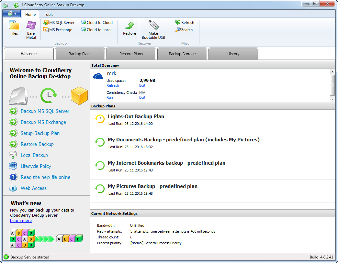Image resolution: width=338 pixels, height=263 pixels.
Task: Select Cloud to Cloud backup
Action: click(x=97, y=22)
